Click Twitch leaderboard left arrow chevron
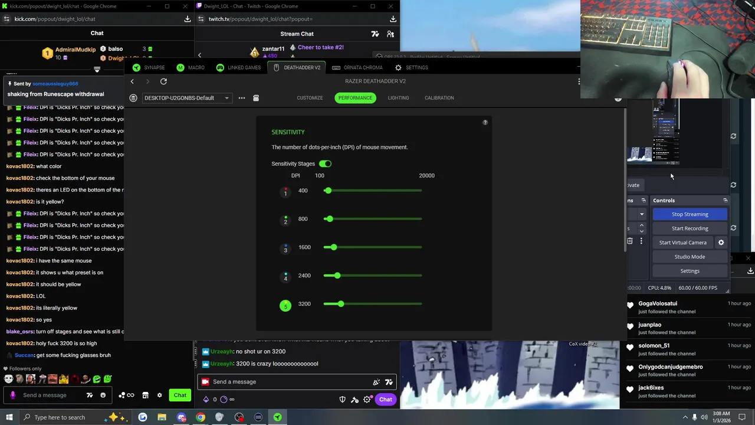The width and height of the screenshot is (755, 425). click(x=199, y=55)
